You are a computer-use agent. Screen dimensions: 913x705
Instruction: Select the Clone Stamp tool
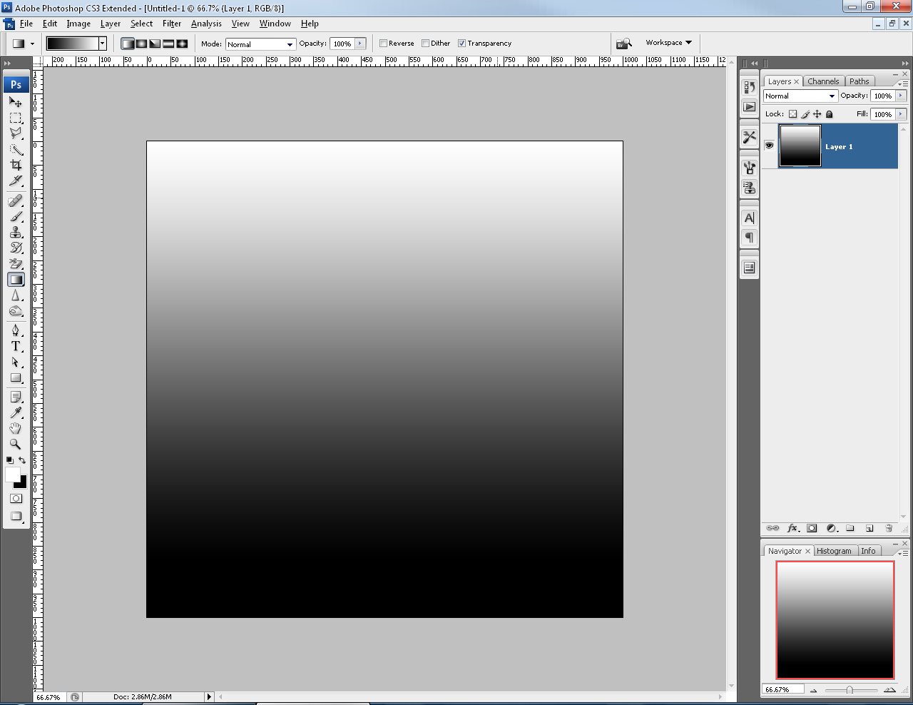click(x=16, y=233)
